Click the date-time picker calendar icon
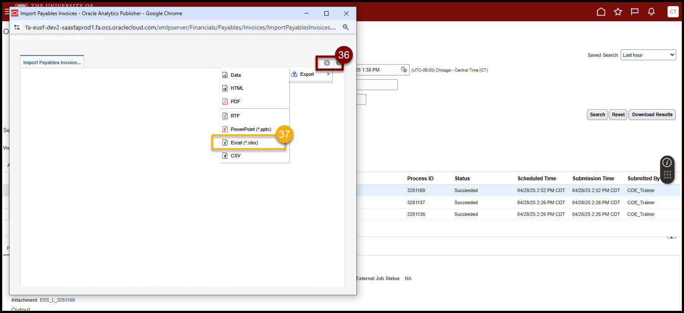 coord(404,70)
